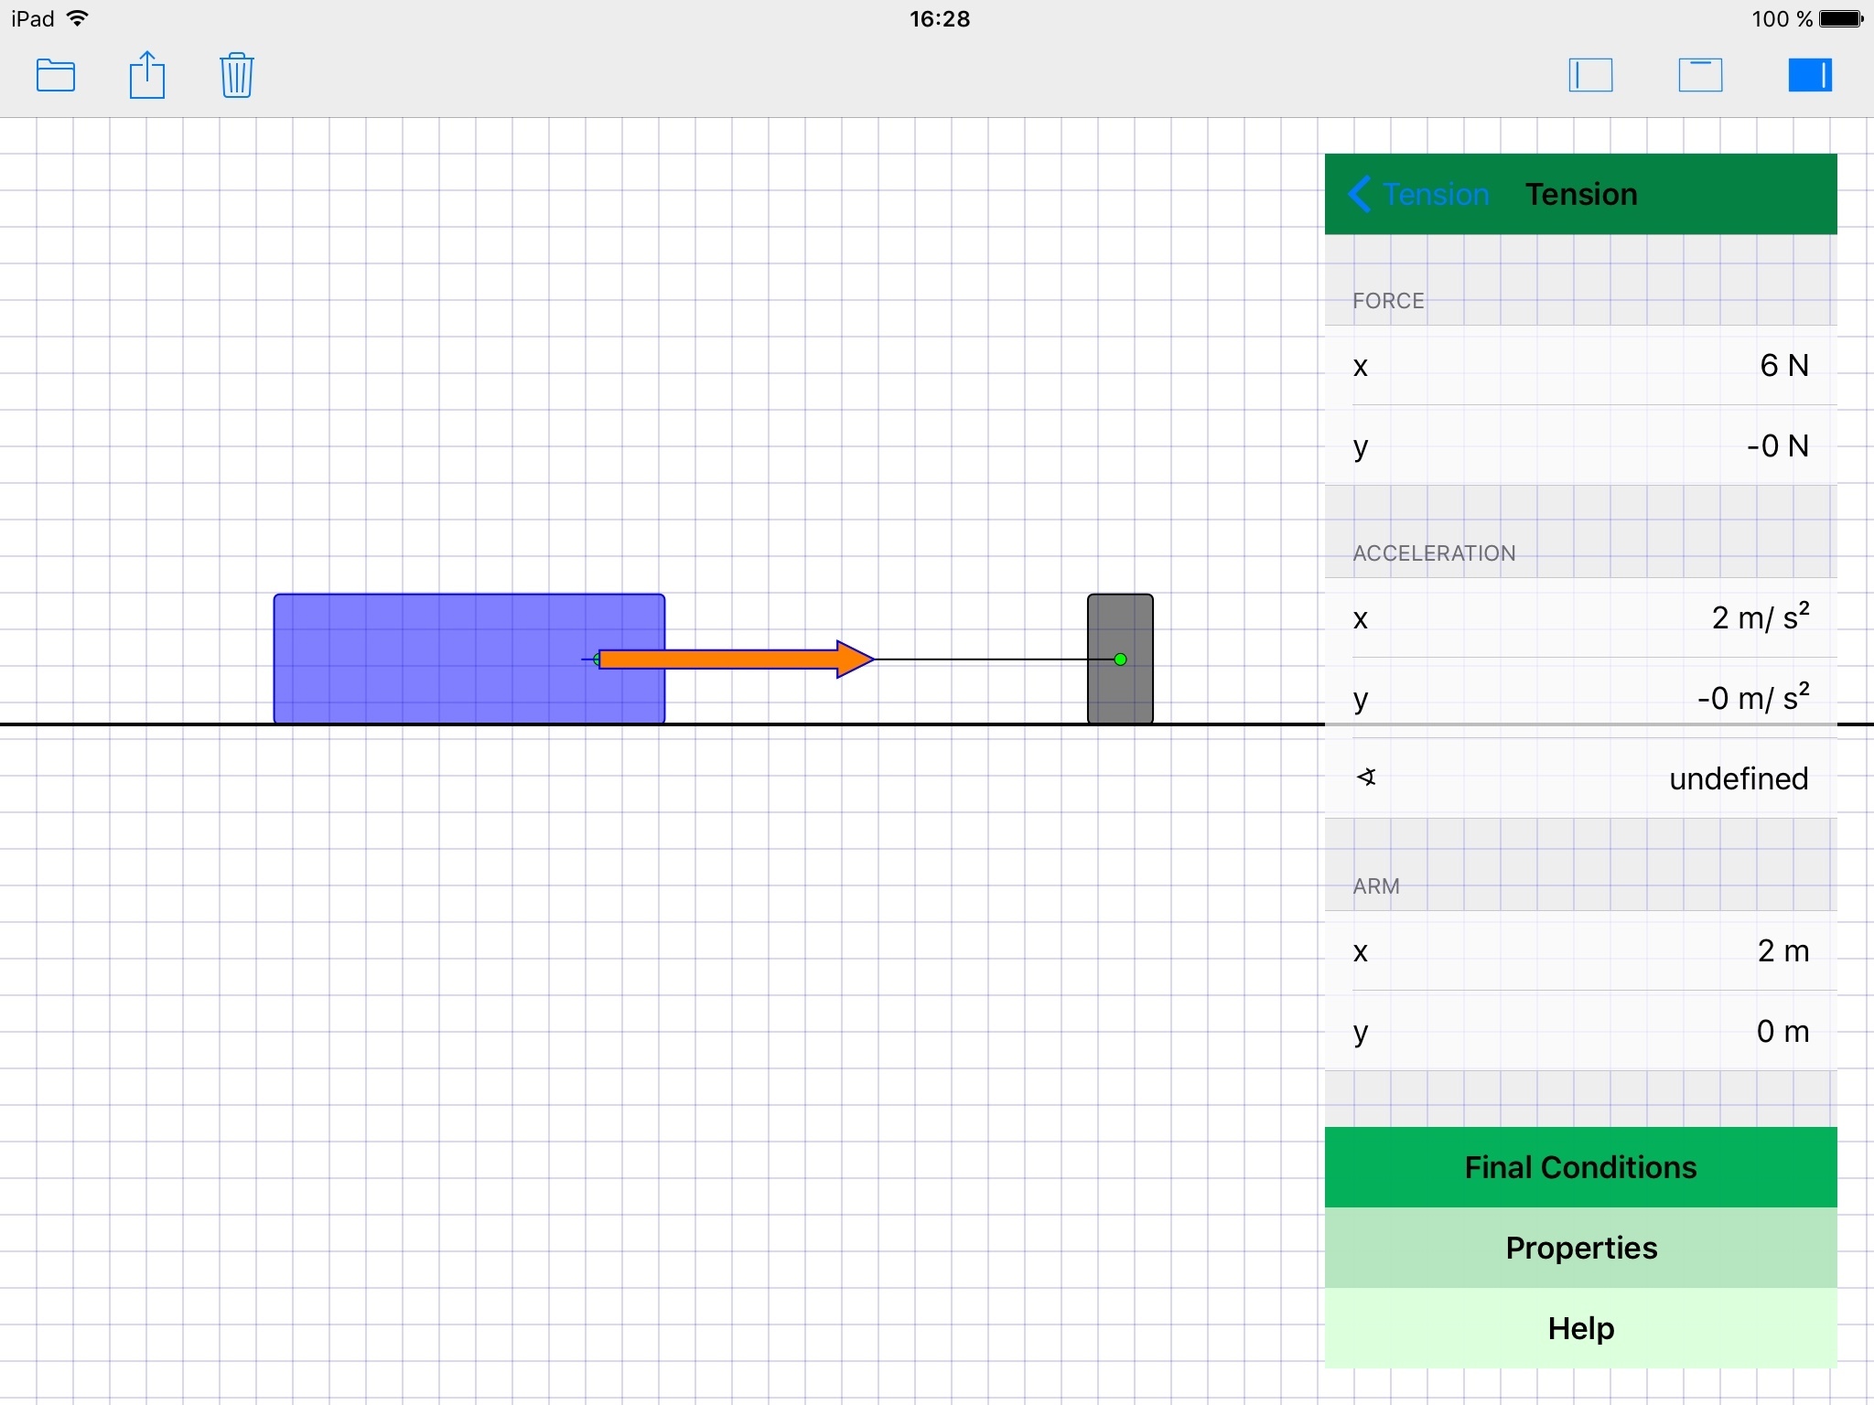Toggle the top panel layout icon
1874x1405 pixels.
[x=1700, y=75]
